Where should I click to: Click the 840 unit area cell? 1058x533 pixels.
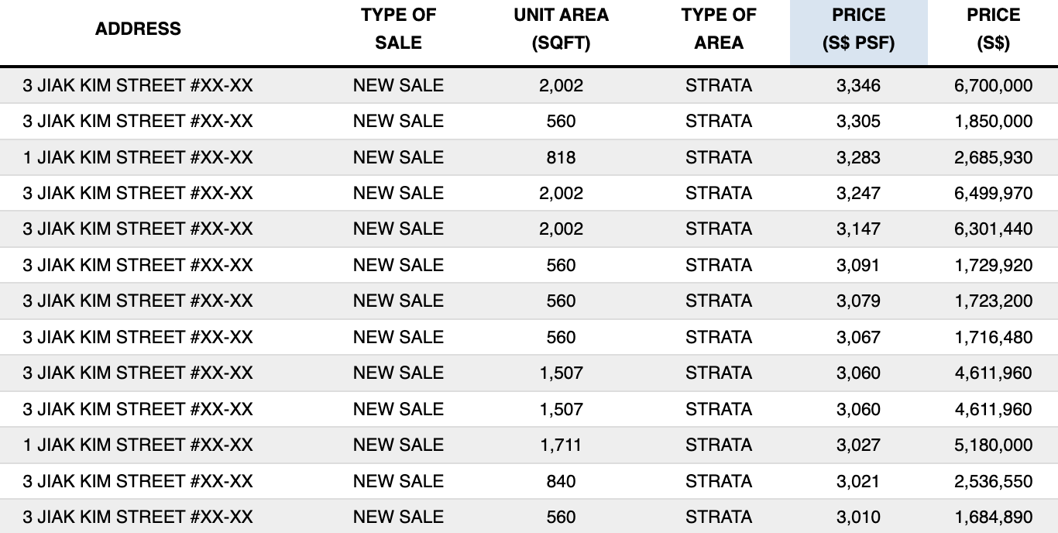click(561, 481)
